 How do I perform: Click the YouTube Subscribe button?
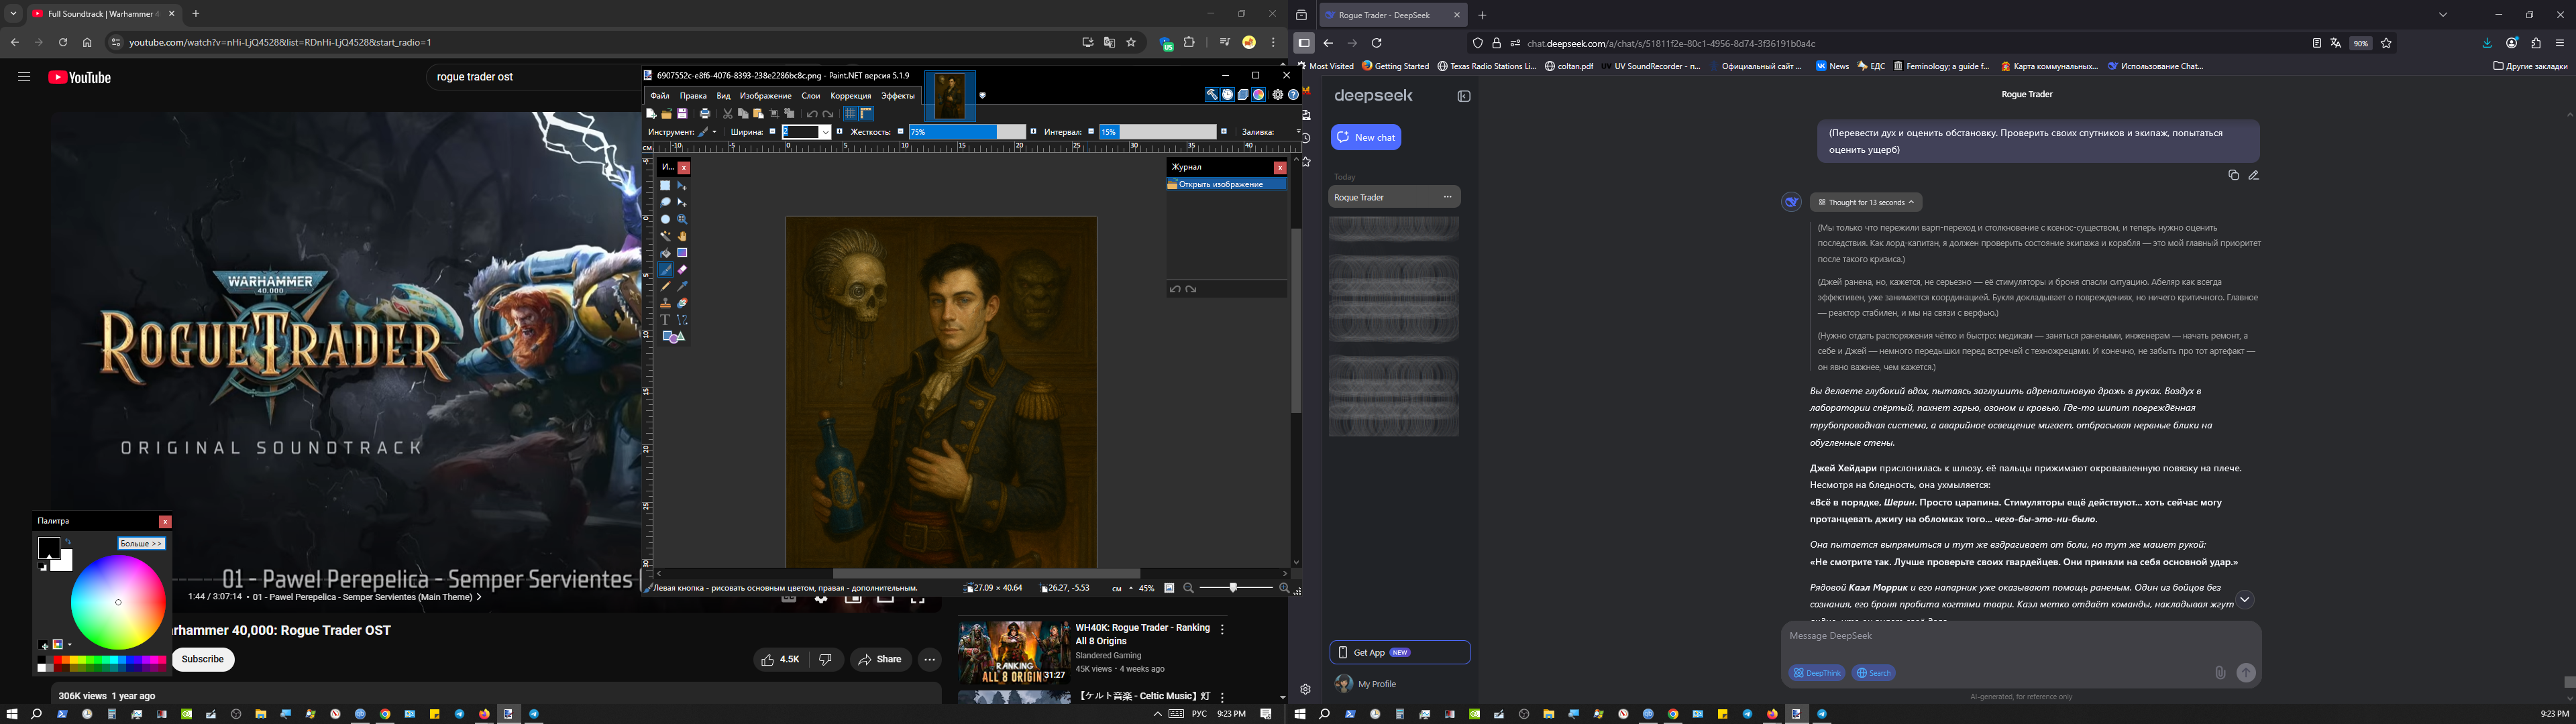point(203,659)
